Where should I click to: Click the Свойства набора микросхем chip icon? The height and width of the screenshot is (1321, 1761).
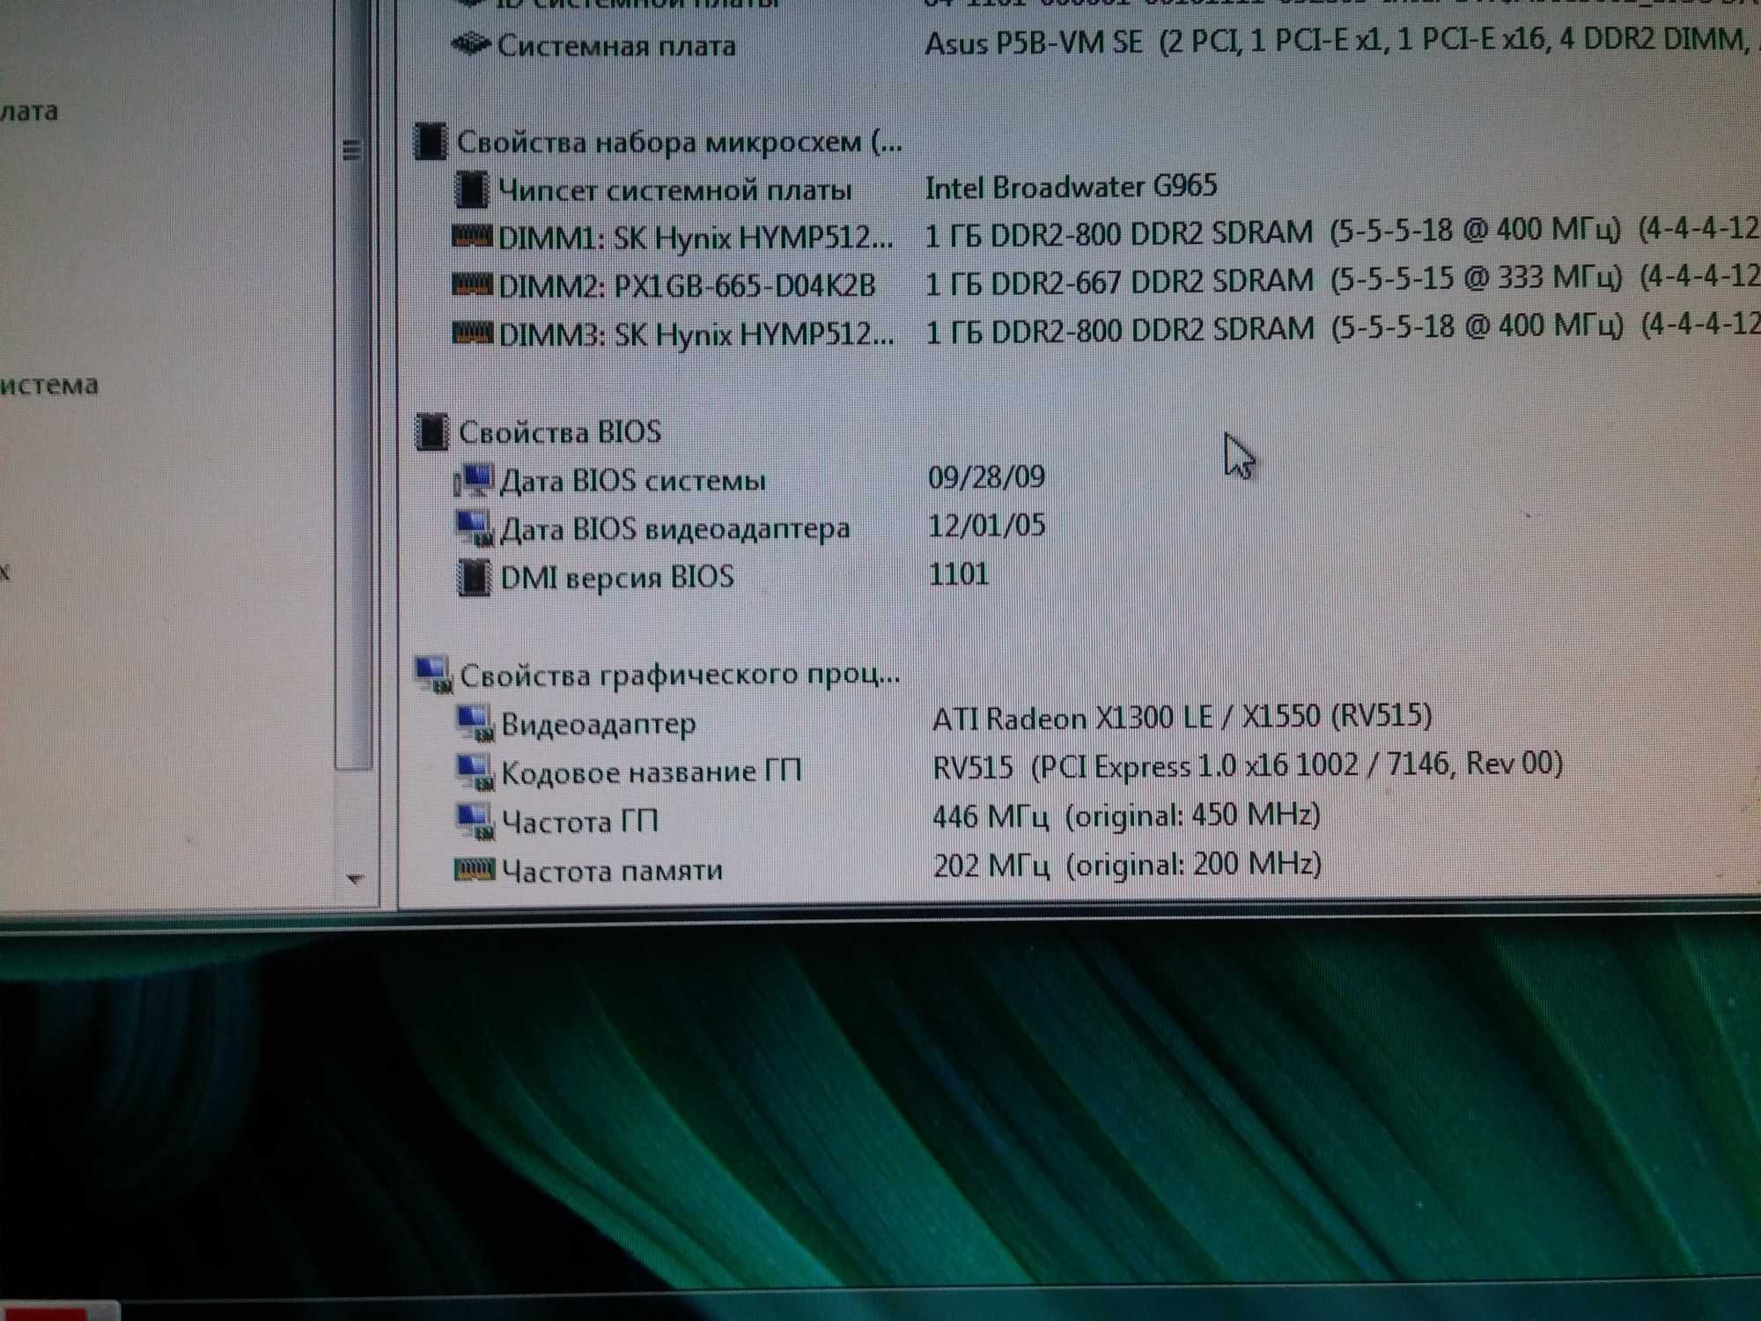tap(431, 141)
